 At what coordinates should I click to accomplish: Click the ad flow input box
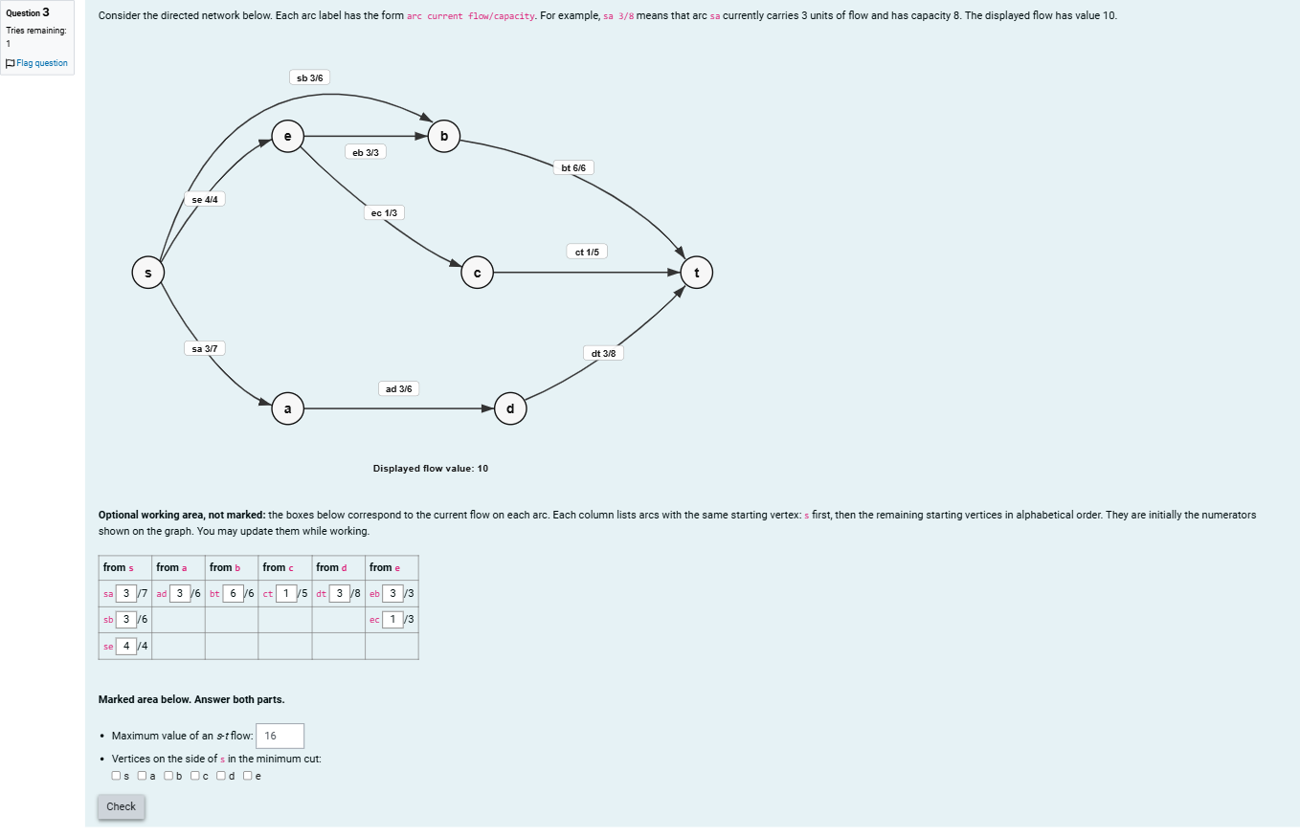[180, 593]
